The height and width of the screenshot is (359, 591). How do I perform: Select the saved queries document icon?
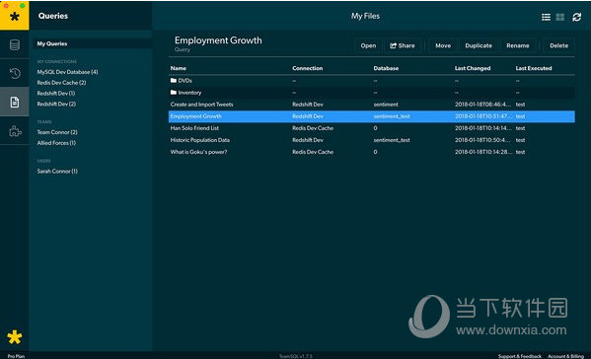point(15,102)
